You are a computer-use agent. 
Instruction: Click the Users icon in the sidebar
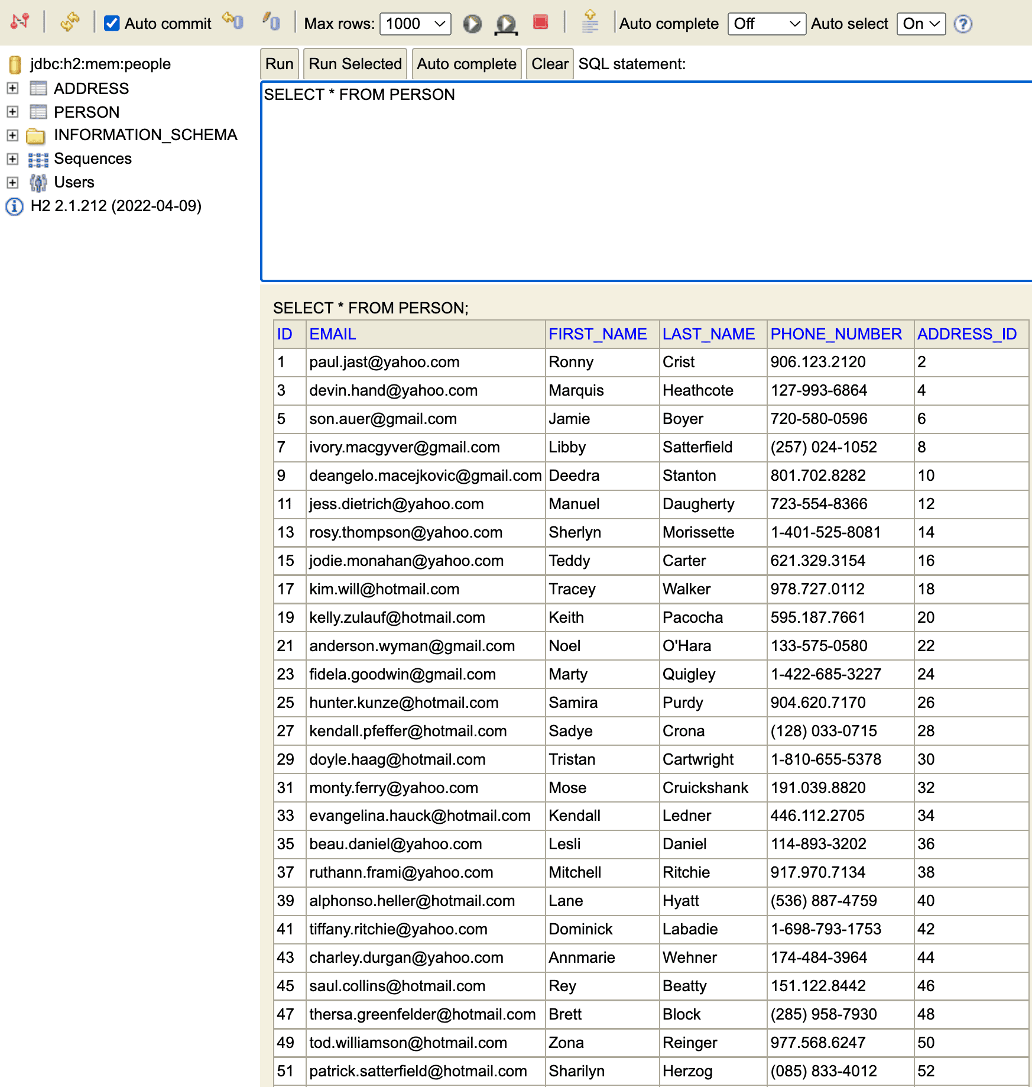click(x=38, y=183)
